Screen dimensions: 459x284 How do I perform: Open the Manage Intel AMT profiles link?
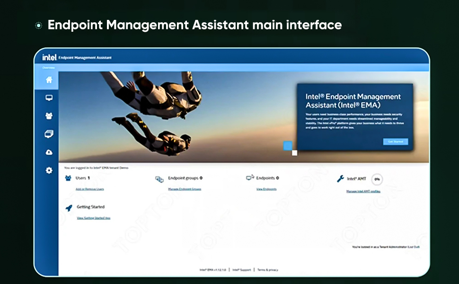click(363, 191)
